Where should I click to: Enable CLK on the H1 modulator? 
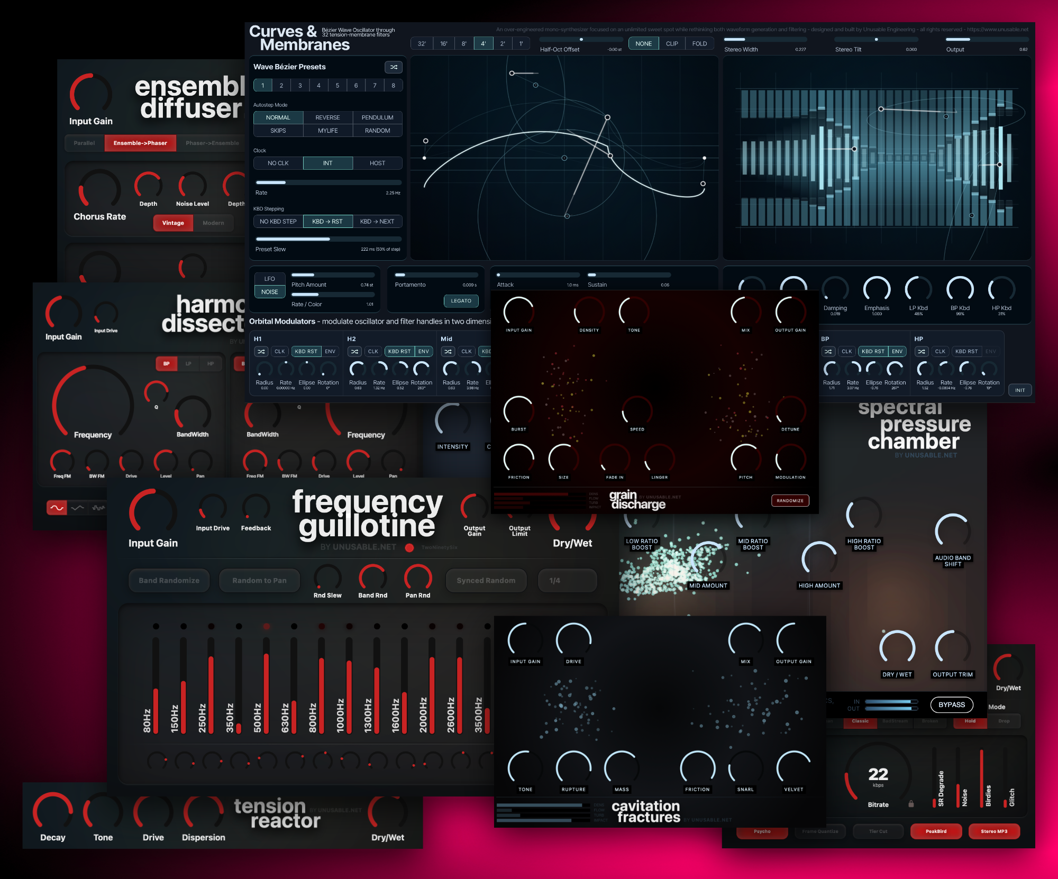[x=280, y=352]
